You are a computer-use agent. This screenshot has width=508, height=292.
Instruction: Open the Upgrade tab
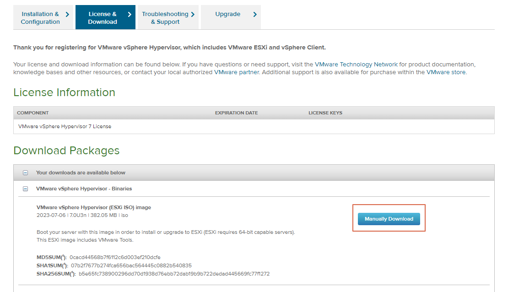pos(231,17)
